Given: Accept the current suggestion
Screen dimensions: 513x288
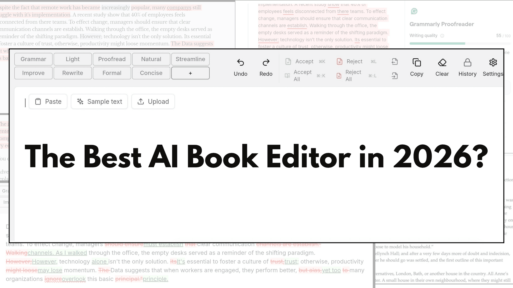Looking at the screenshot, I should [305, 61].
